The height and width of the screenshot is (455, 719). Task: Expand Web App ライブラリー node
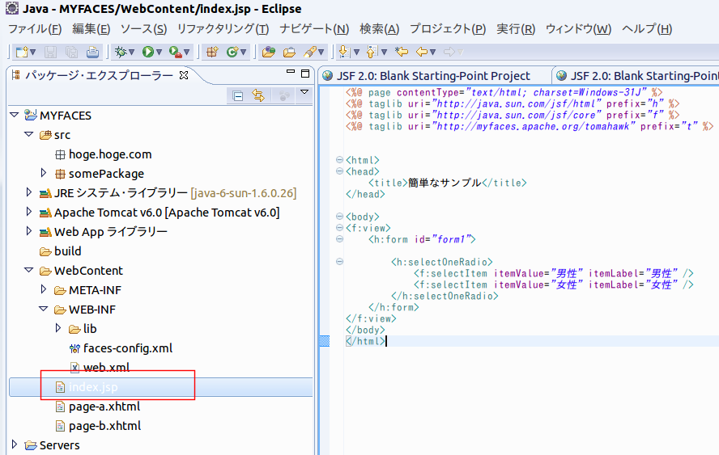pos(29,230)
